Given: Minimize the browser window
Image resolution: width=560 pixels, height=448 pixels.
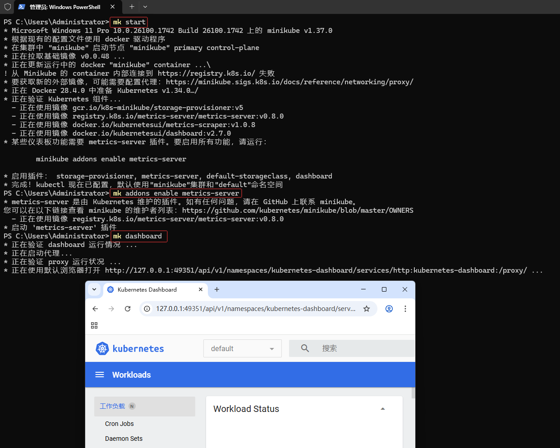Looking at the screenshot, I should [363, 289].
